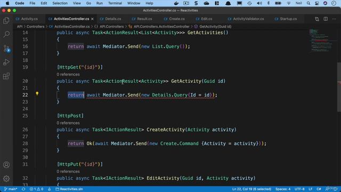Click 0 references CodeLens above CreateActivity
341x192 pixels.
[68, 123]
